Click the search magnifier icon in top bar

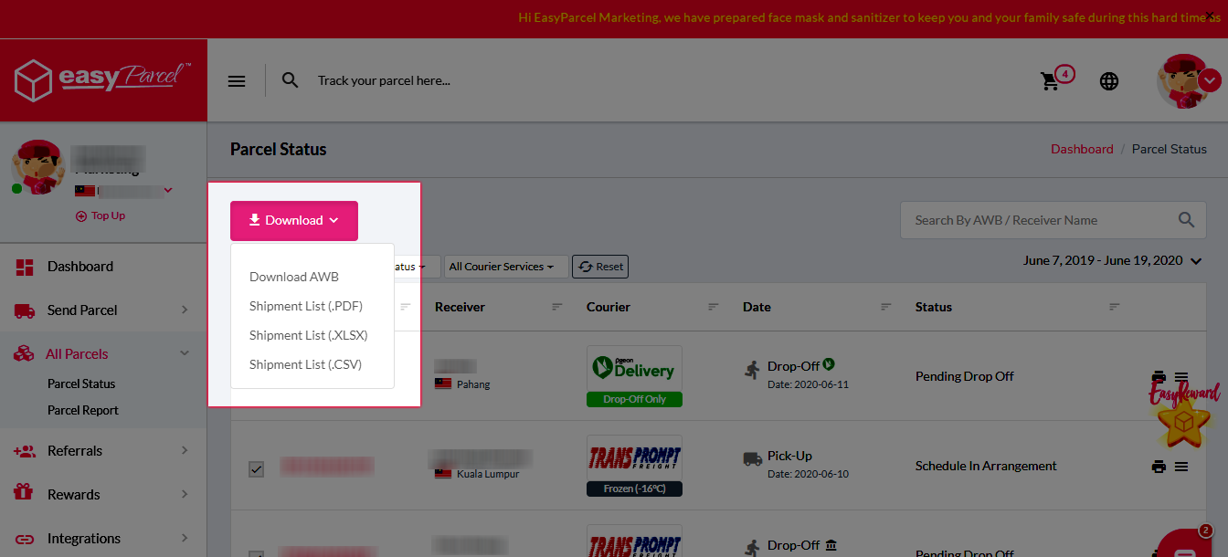(x=290, y=80)
